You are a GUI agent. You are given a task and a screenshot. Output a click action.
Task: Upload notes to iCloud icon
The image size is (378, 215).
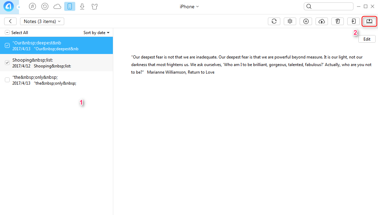click(x=322, y=21)
